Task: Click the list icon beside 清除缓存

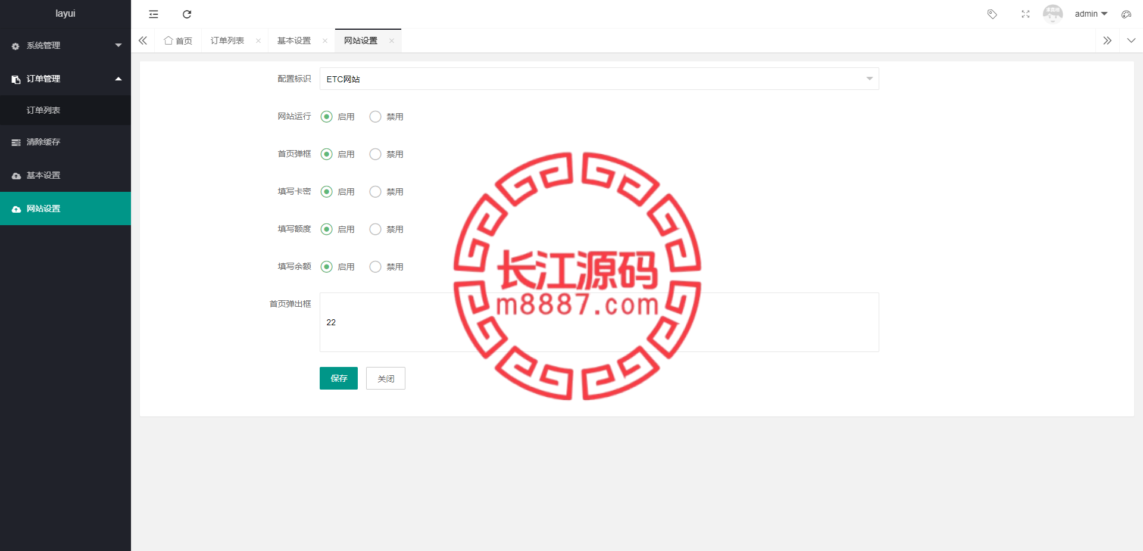Action: tap(16, 142)
